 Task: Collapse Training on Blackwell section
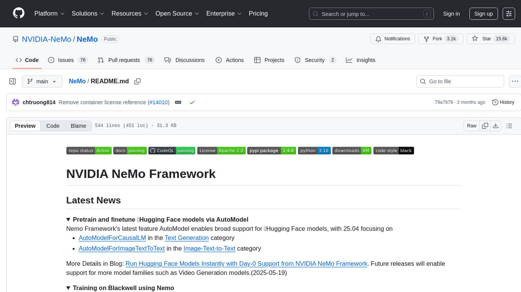tap(120, 288)
